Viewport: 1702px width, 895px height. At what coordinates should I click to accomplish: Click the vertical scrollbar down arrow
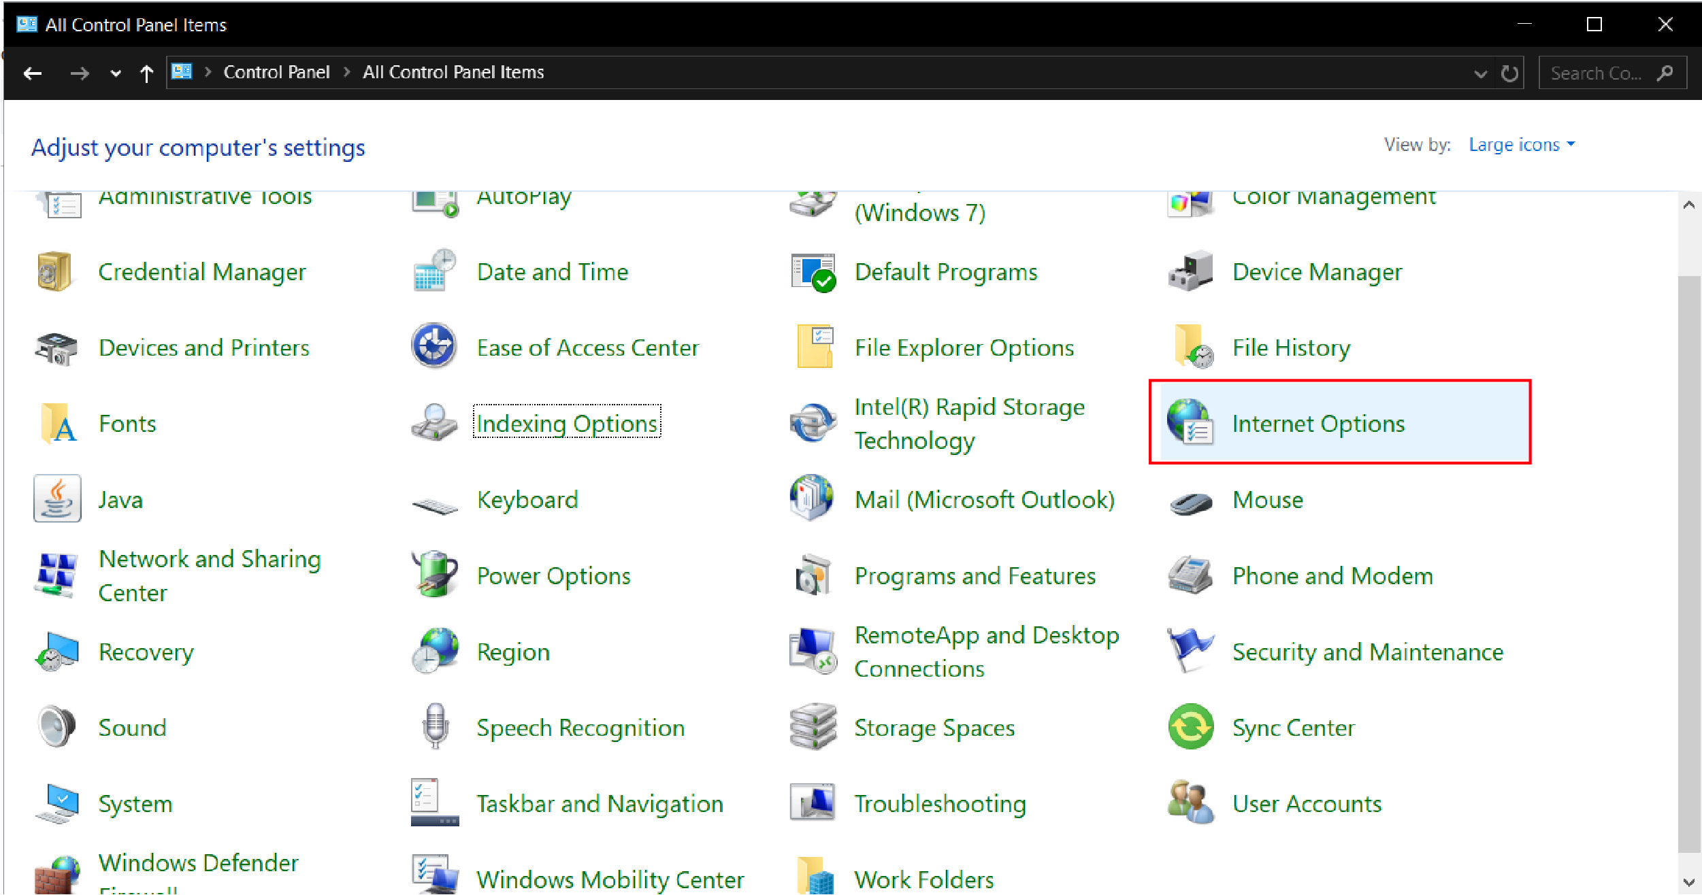click(x=1689, y=883)
